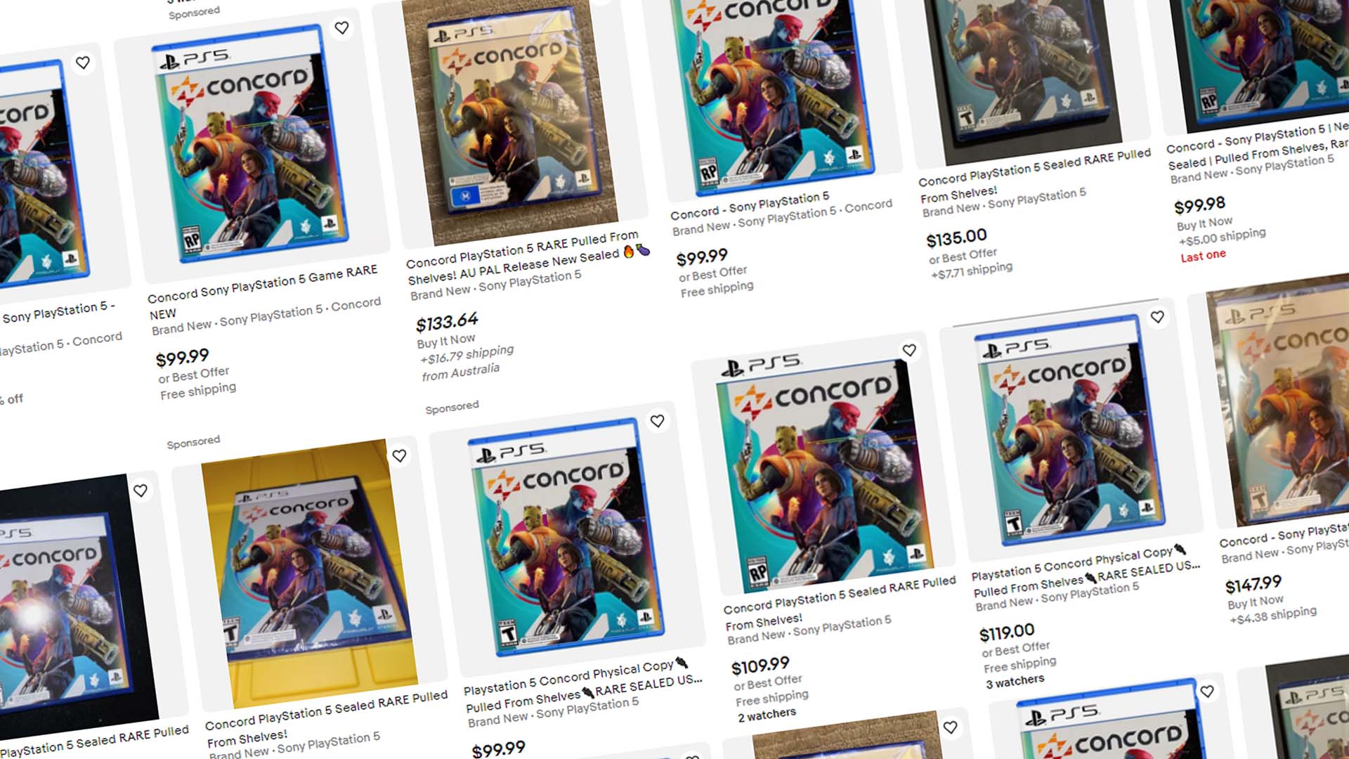This screenshot has height=759, width=1349.
Task: Click the heart on bottom-right PS5 Concord listing
Action: [1207, 692]
